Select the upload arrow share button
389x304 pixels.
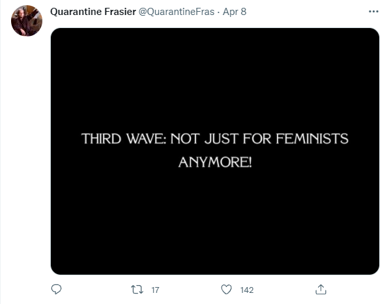(321, 290)
